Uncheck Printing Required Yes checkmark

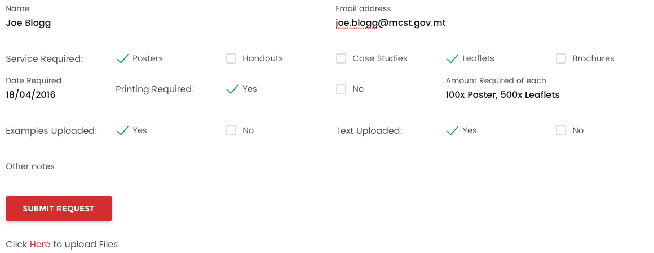point(232,89)
